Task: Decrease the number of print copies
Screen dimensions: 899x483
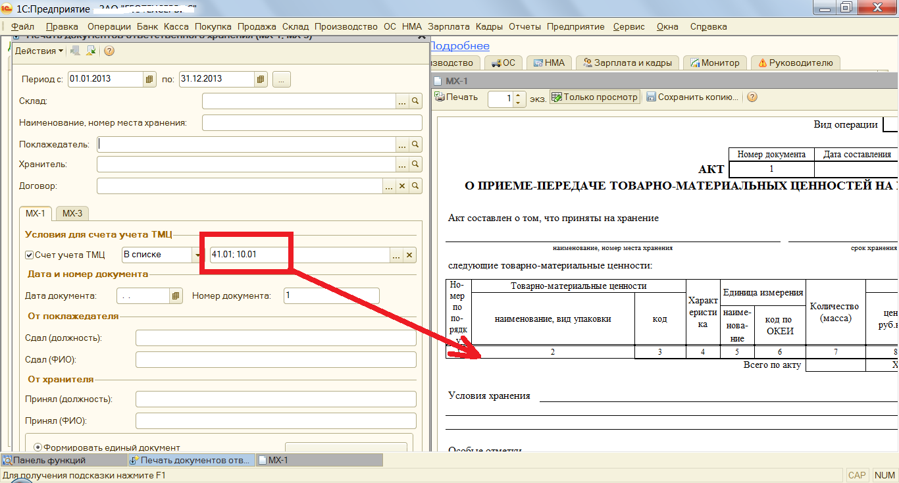Action: tap(517, 103)
